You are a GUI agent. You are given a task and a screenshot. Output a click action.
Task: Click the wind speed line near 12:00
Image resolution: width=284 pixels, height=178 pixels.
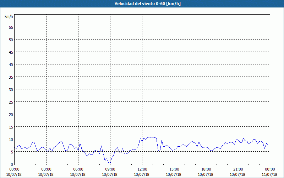[142, 141]
